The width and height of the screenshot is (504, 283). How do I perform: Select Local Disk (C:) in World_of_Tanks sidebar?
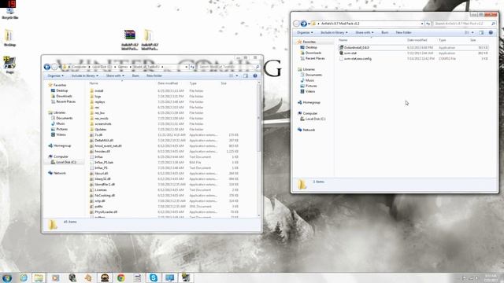(66, 162)
